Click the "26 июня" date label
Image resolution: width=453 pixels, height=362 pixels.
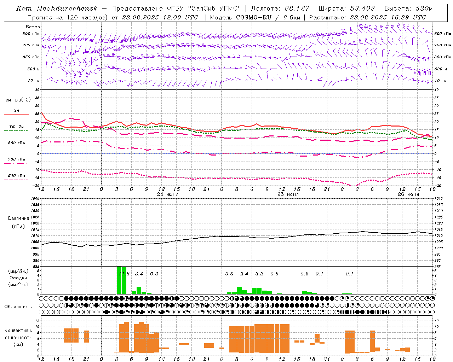408,194
